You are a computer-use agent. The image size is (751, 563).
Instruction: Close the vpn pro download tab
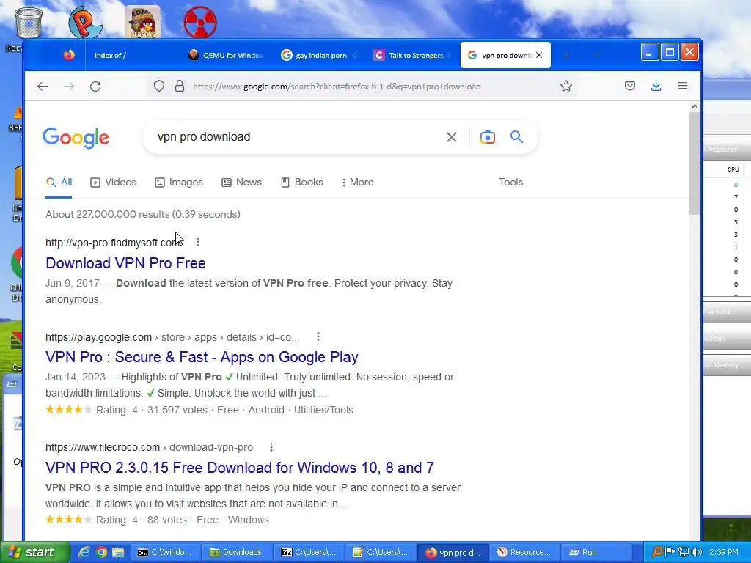click(x=539, y=55)
